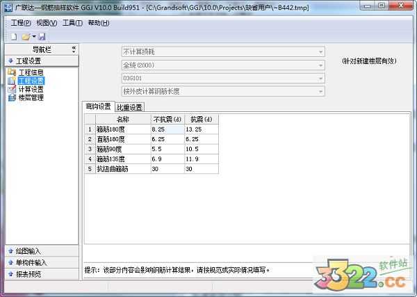Expand the 不计算损耗 dropdown
Image resolution: width=417 pixels, height=297 pixels.
tap(320, 52)
